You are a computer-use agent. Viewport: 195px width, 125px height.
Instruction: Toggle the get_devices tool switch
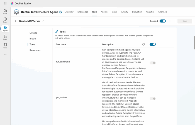(x=153, y=99)
